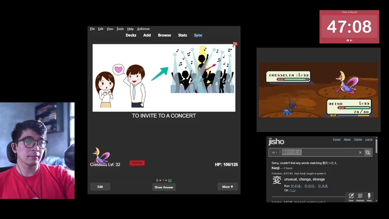Clear the Jisho search field with X
Viewport: 389px width, 219px height.
(x=360, y=152)
